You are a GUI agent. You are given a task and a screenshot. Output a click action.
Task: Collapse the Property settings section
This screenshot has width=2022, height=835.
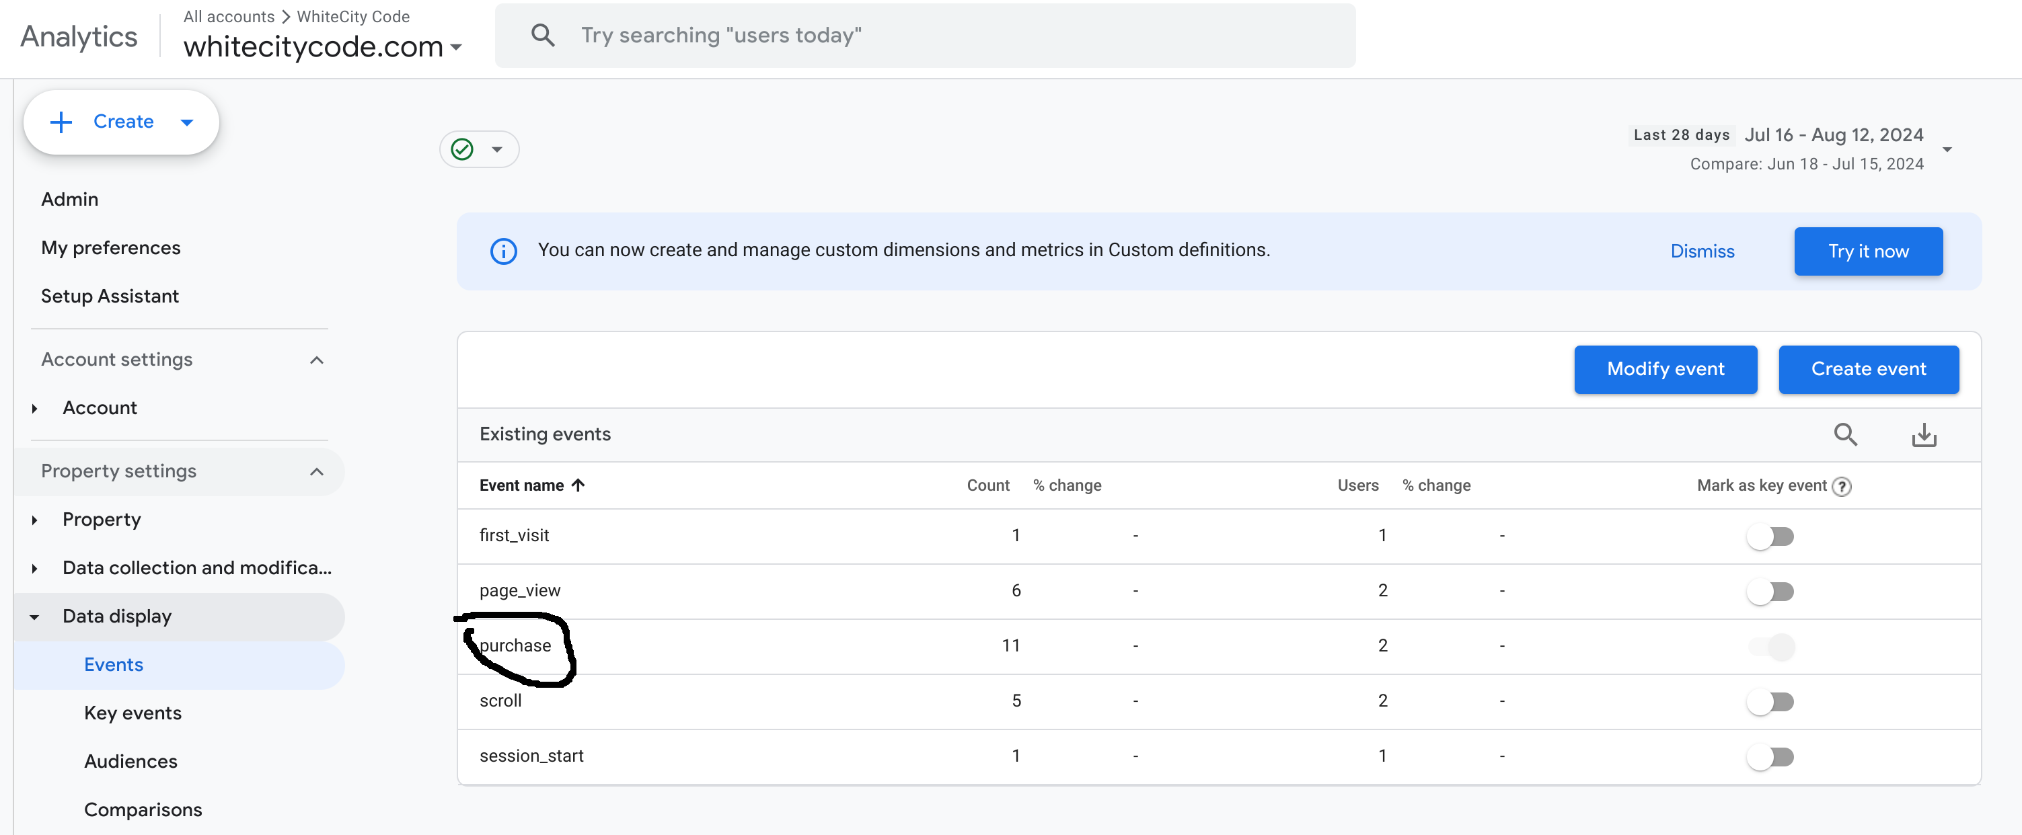[x=317, y=472]
